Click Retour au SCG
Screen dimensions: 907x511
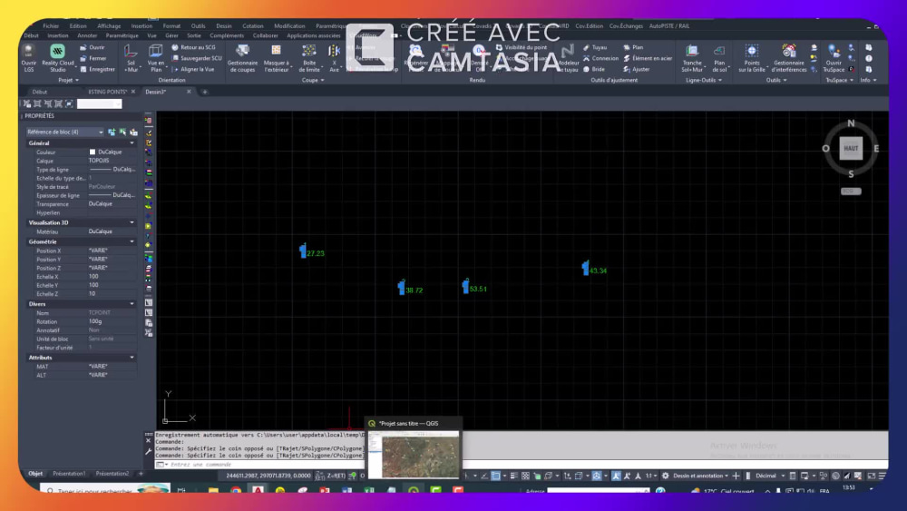(x=194, y=47)
